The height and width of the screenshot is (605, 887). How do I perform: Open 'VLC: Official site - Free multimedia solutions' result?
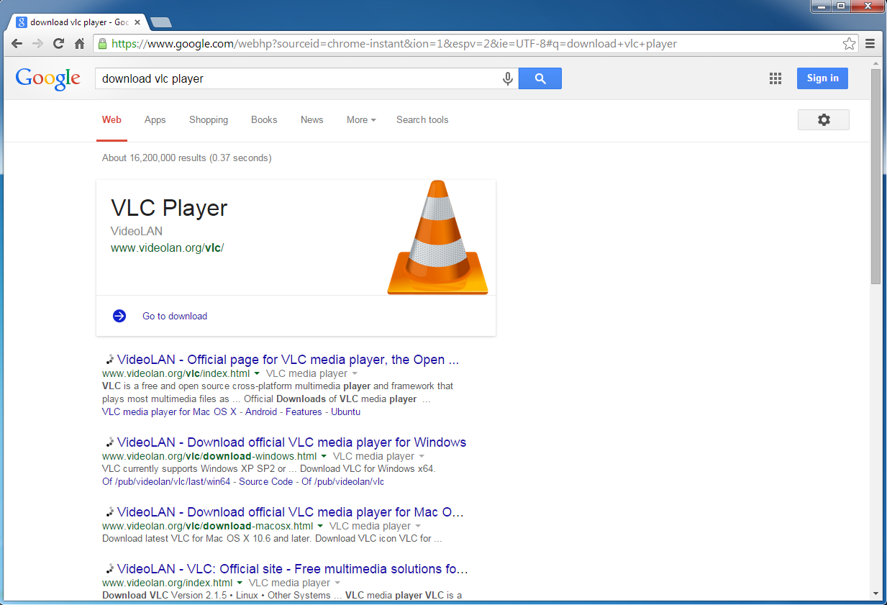tap(293, 569)
